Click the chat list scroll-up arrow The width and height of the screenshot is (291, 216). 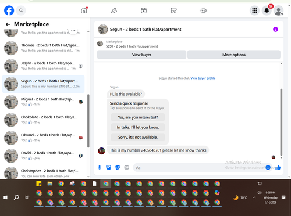click(x=88, y=31)
